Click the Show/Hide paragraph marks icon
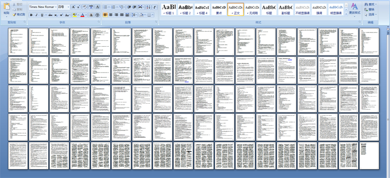 click(155, 7)
